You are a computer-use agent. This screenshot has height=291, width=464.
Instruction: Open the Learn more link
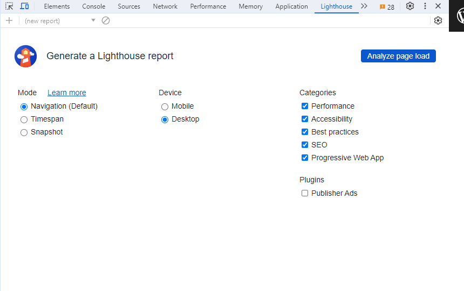click(67, 93)
